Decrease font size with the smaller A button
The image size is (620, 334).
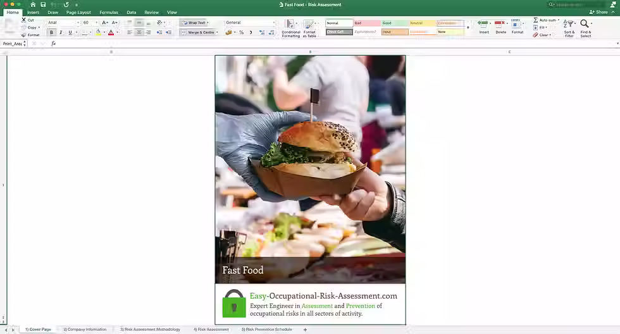[x=115, y=23]
